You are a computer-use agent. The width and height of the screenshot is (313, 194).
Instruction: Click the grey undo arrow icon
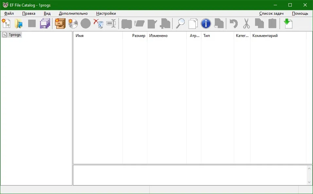(233, 24)
